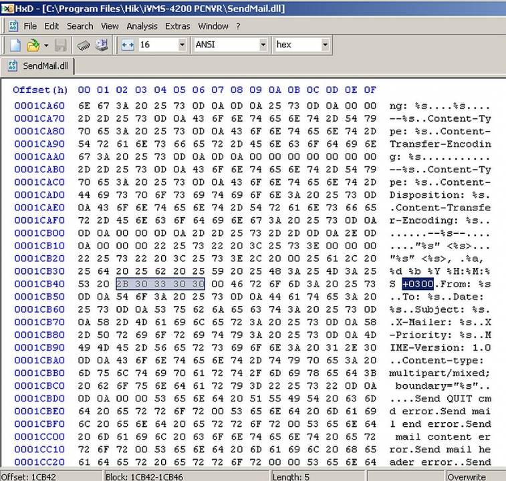Click the document icon beside File menu
Image resolution: width=506 pixels, height=481 pixels.
click(x=13, y=26)
